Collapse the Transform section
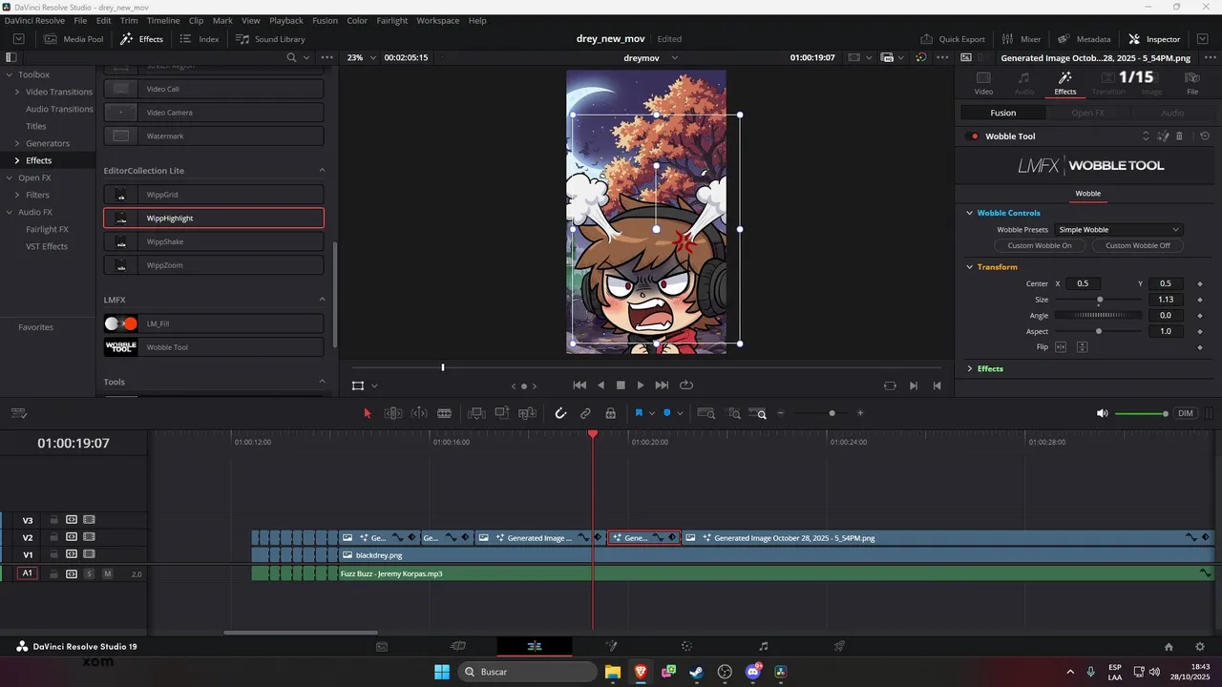1222x687 pixels. pos(969,267)
